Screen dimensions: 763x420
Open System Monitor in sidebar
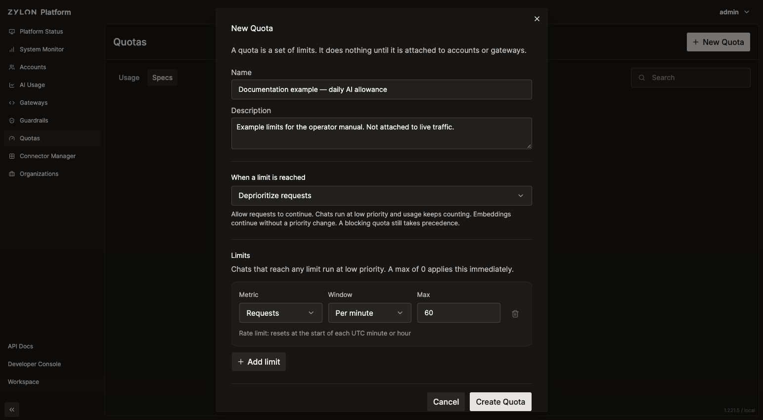click(x=52, y=49)
